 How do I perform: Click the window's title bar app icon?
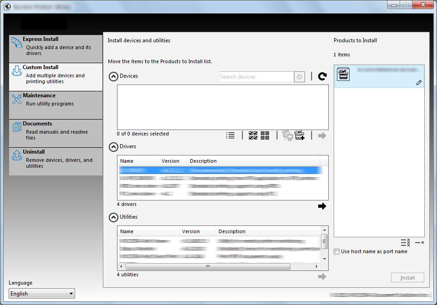pyautogui.click(x=7, y=6)
